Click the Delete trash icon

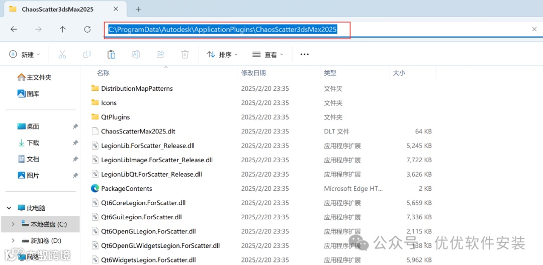tap(185, 54)
